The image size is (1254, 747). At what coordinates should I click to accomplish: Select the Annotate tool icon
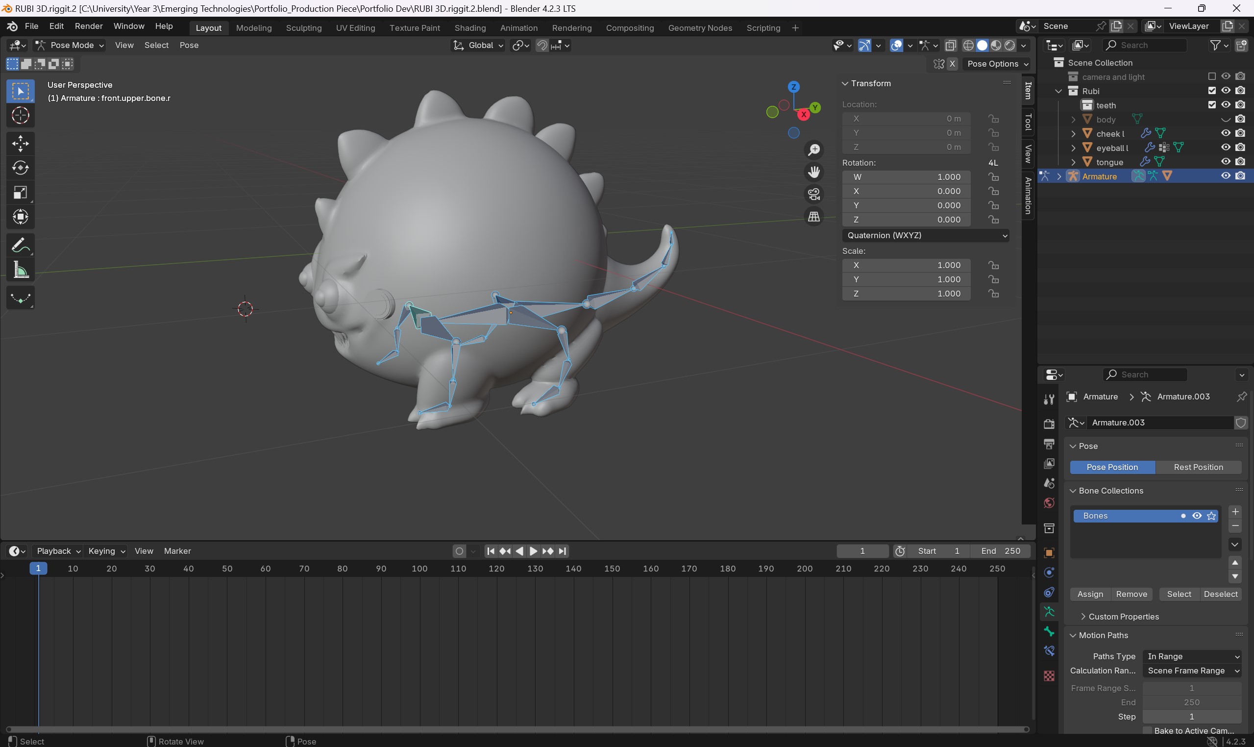tap(21, 246)
